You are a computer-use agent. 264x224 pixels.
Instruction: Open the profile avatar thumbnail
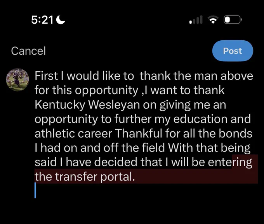tap(17, 80)
